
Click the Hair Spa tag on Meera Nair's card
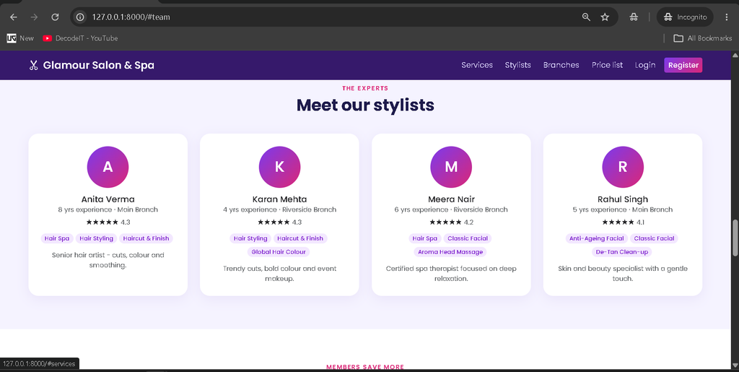[424, 238]
